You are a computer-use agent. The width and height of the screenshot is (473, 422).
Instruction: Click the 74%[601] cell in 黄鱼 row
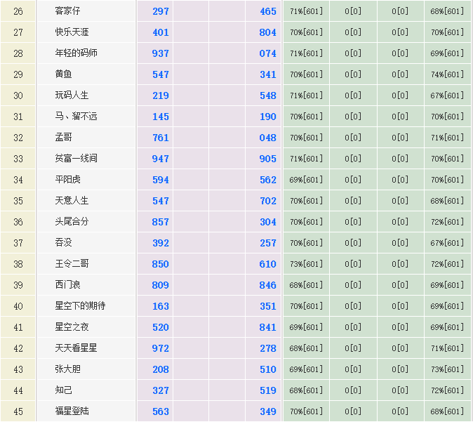tap(447, 74)
